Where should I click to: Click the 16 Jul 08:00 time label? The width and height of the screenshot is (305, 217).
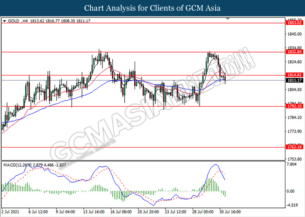121,212
